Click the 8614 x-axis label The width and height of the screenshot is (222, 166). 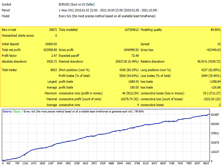(206, 163)
